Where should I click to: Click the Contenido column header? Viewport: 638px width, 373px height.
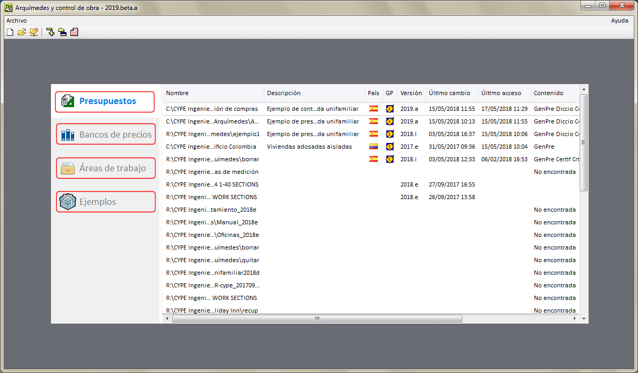pyautogui.click(x=555, y=93)
